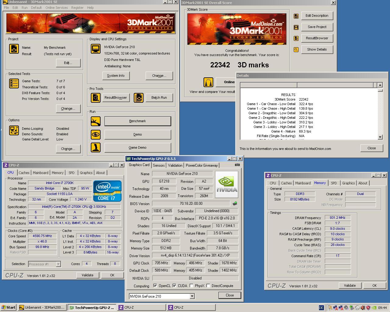Open the Help menu in 3DMark2001
This screenshot has height=312, width=390.
click(90, 8)
